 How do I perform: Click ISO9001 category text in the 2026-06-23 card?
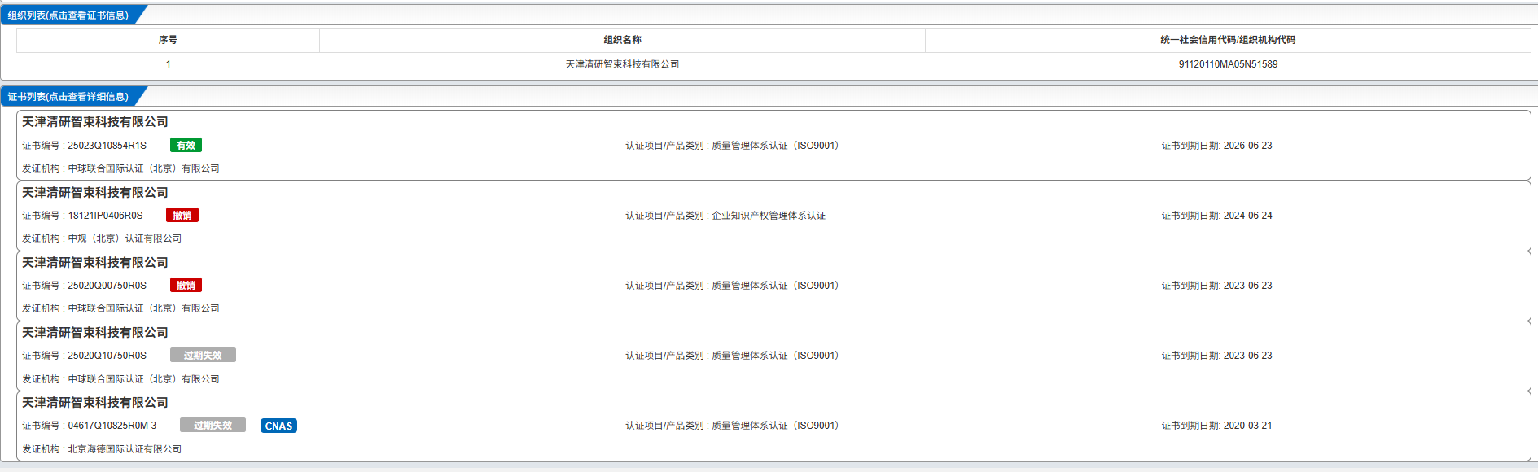775,146
